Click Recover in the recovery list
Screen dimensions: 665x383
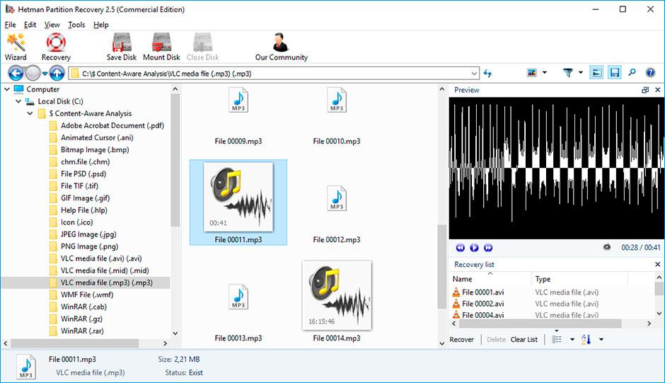[x=461, y=339]
